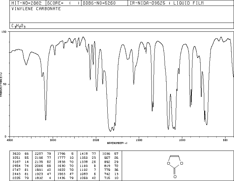Click the SDBS-NO=5260 header text
The height and width of the screenshot is (181, 234).
click(x=99, y=3)
